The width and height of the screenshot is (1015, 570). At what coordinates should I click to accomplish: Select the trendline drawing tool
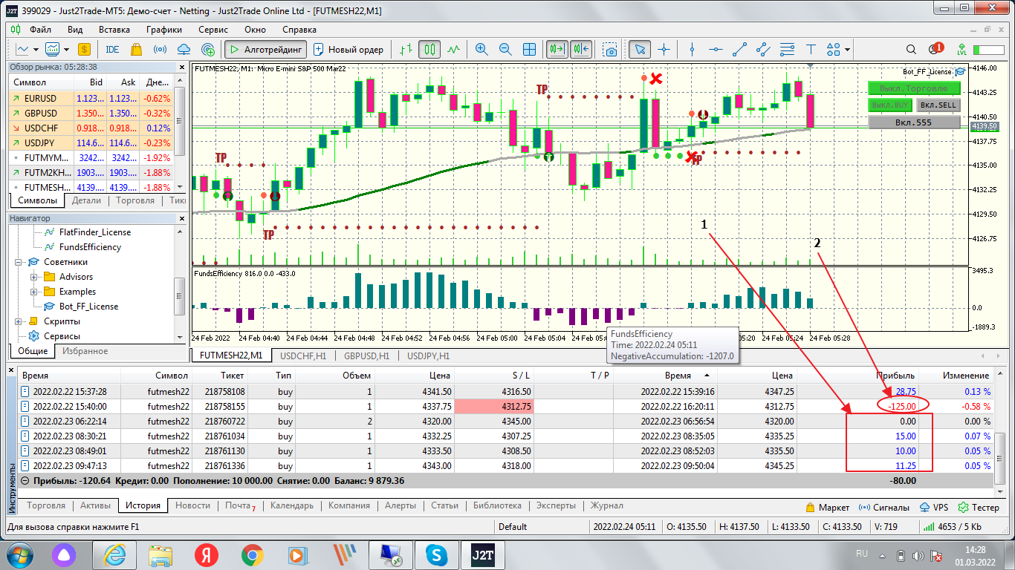click(740, 50)
